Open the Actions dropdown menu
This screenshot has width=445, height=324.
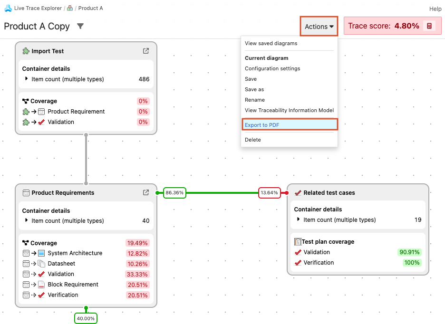[x=319, y=27]
